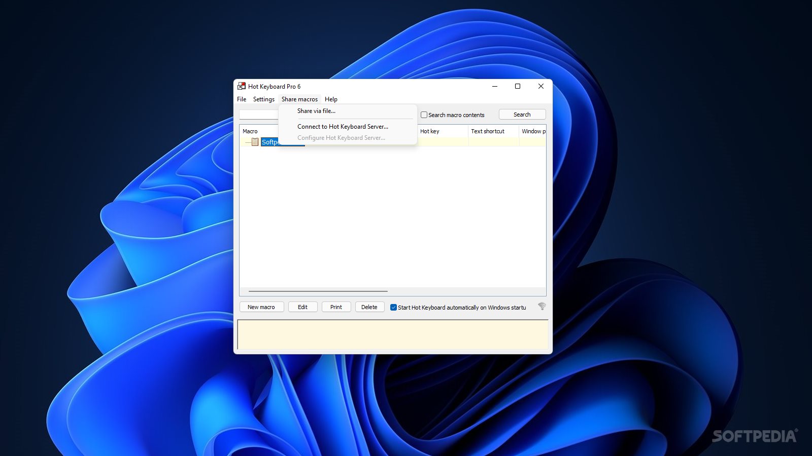
Task: Click the horizontal scrollbar in macro list
Action: [318, 291]
